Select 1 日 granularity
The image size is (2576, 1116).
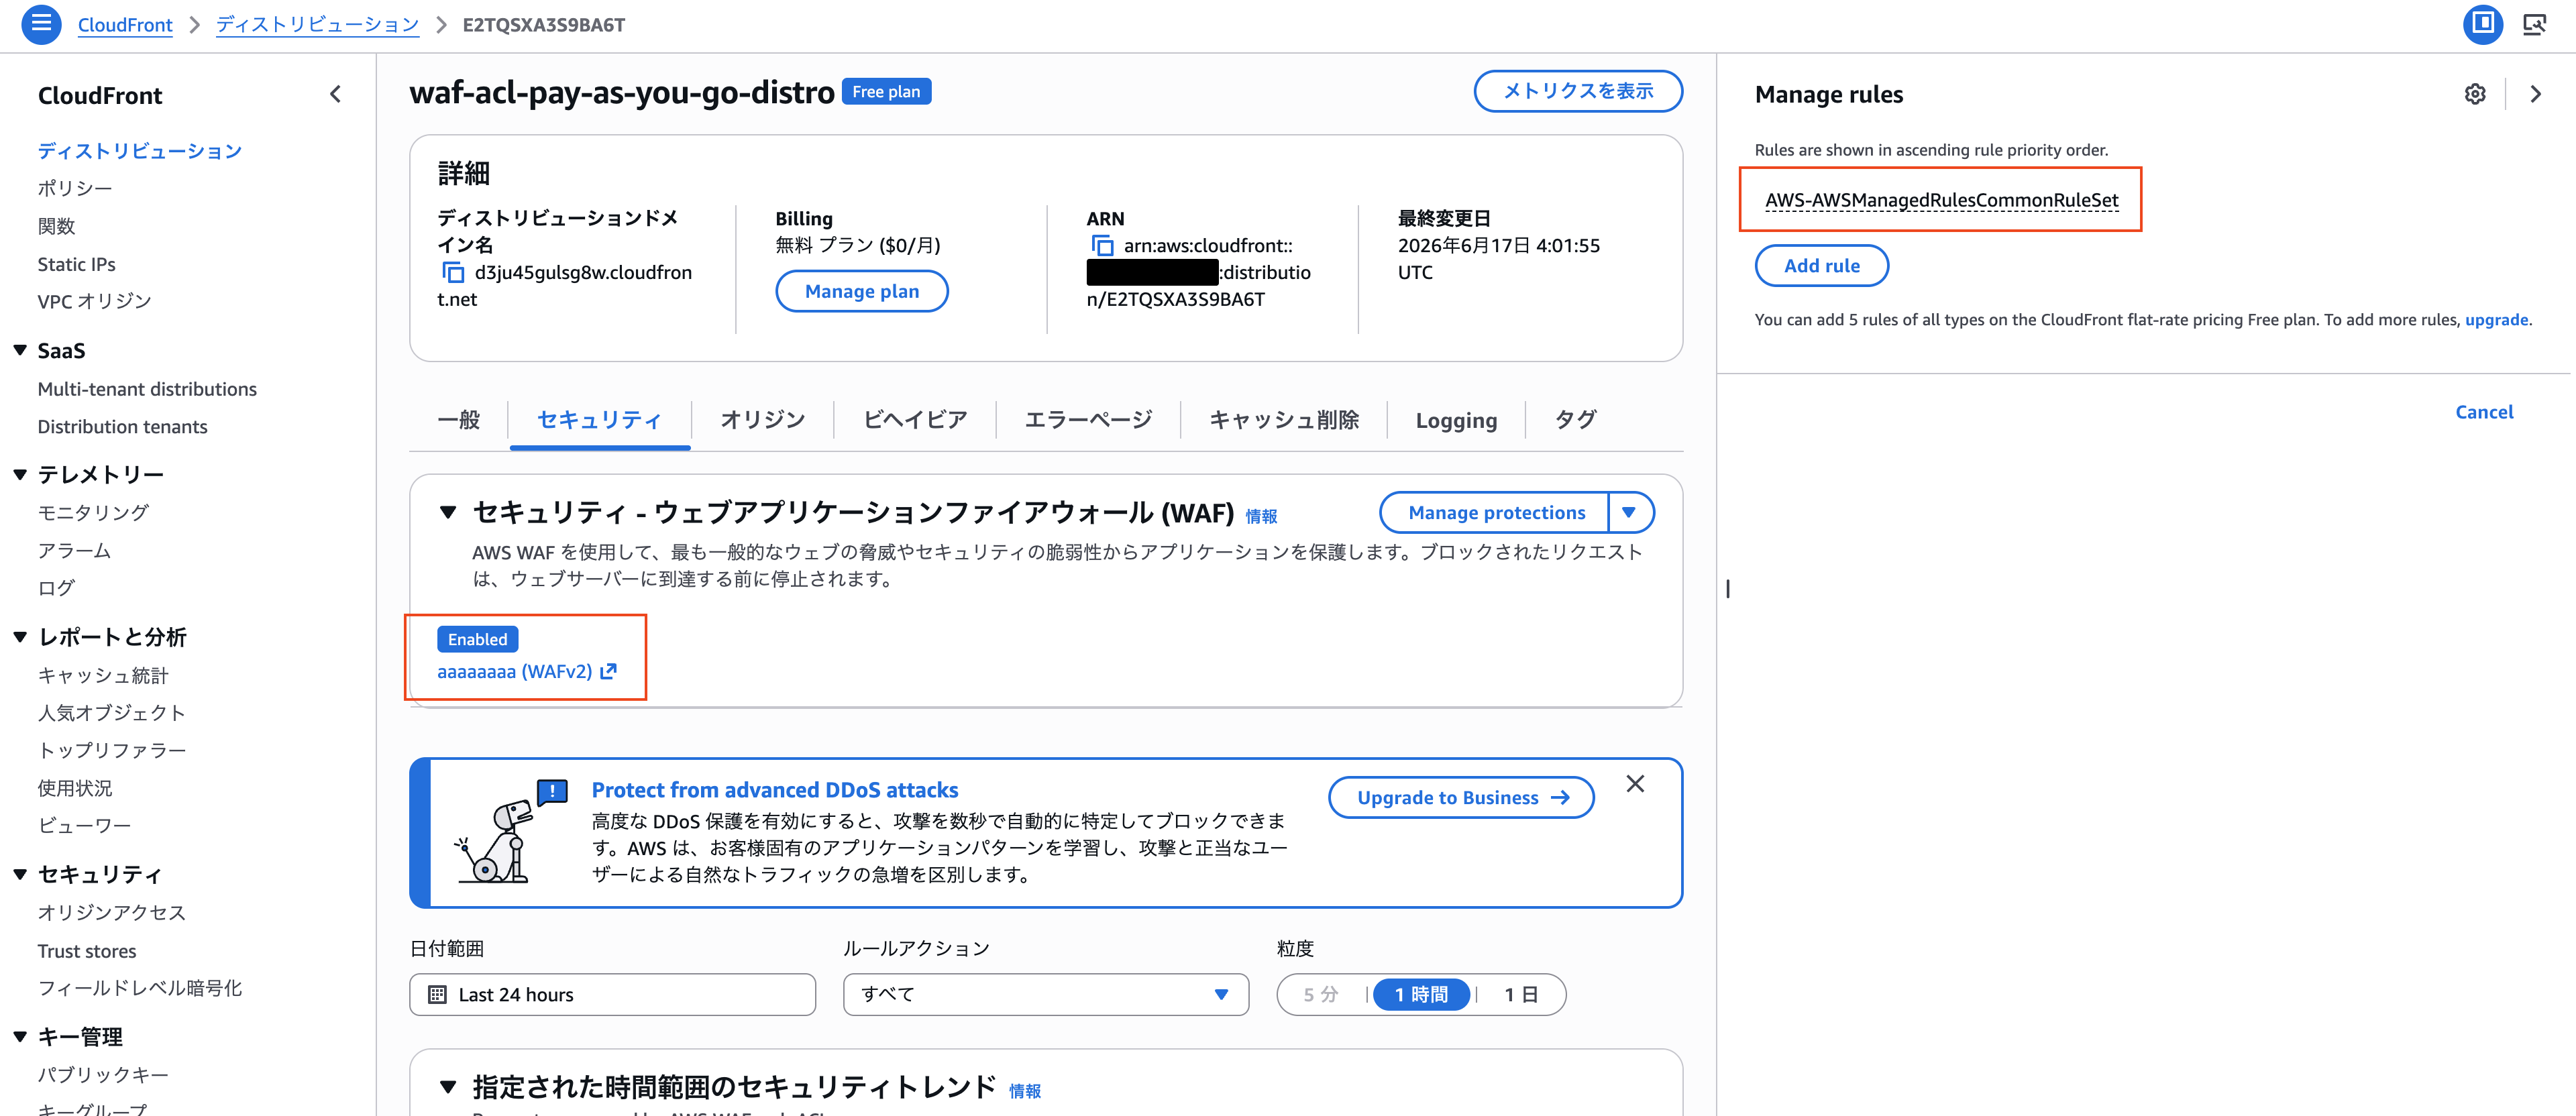coord(1520,994)
